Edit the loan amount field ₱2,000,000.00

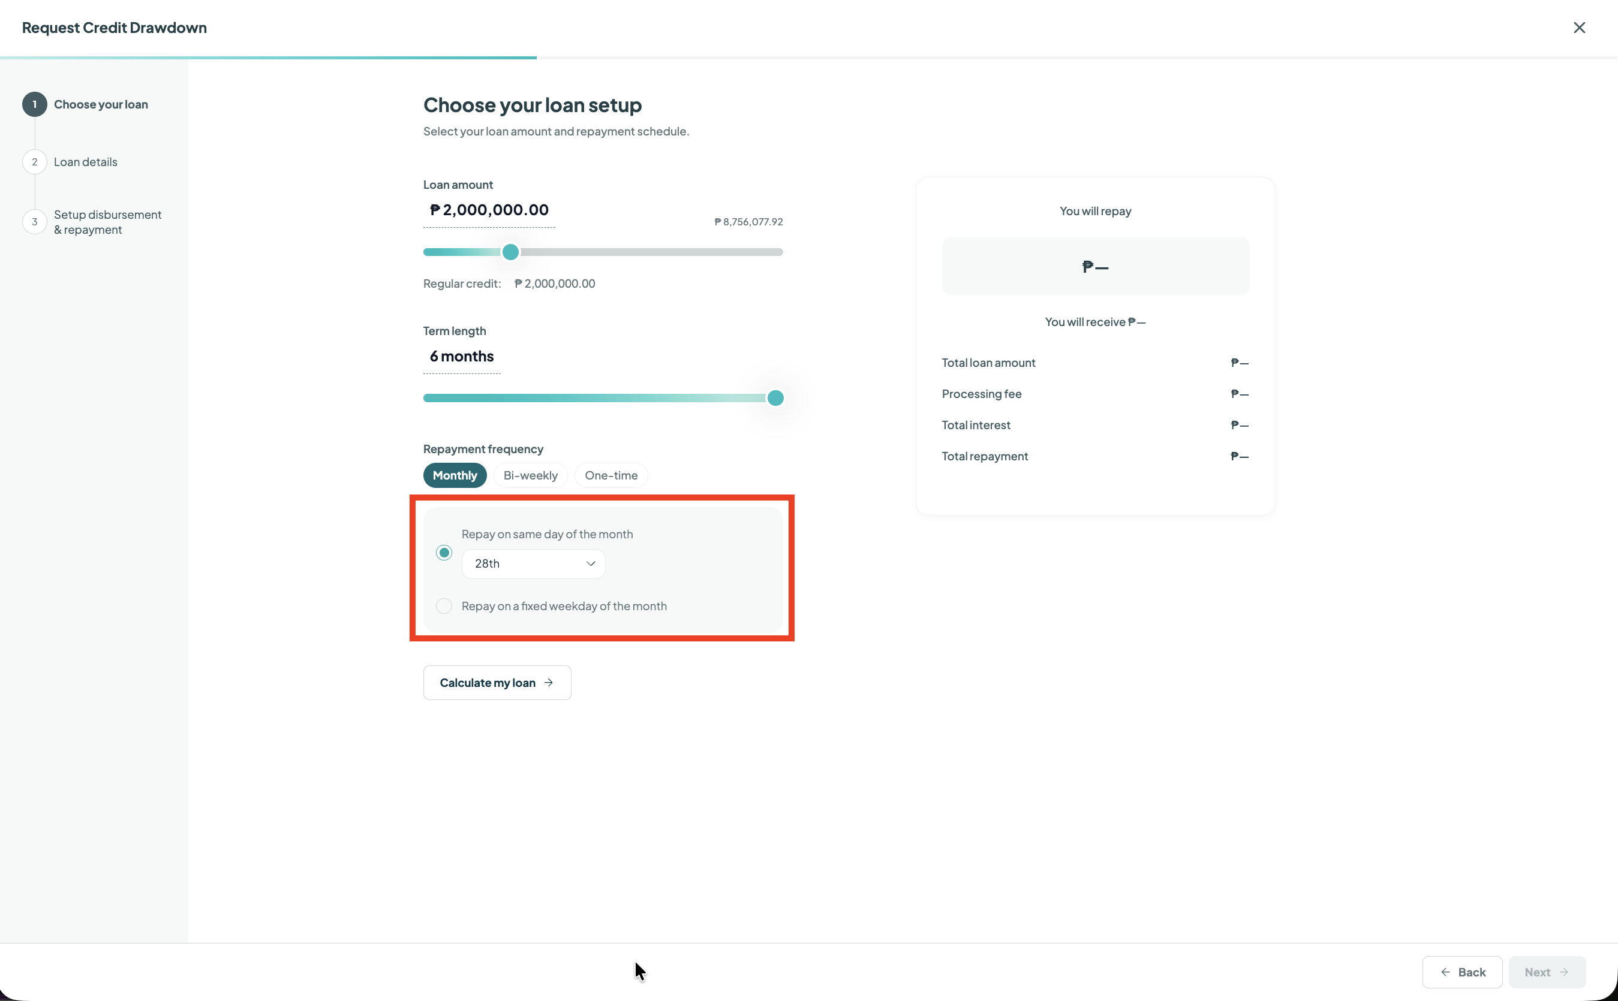point(489,210)
